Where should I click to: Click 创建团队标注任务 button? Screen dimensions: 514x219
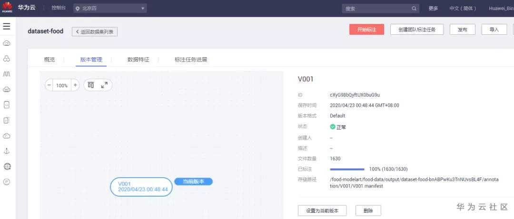417,30
